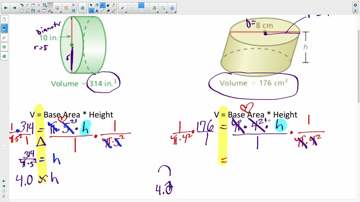
Task: Click right 'V = Base Area * Height' text
Action: [x=256, y=114]
